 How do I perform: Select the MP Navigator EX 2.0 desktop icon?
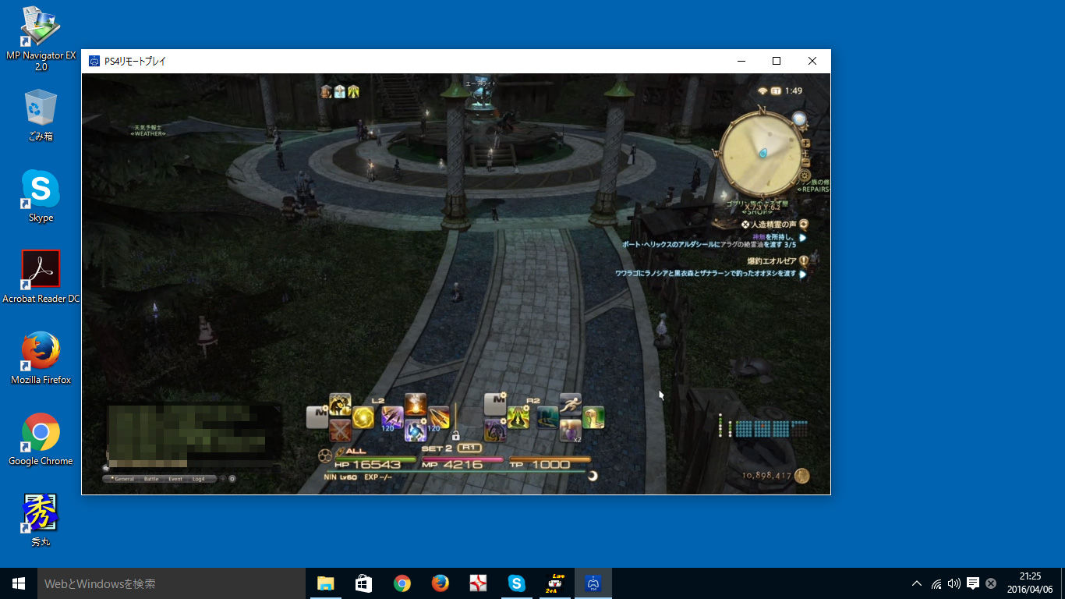(x=41, y=39)
